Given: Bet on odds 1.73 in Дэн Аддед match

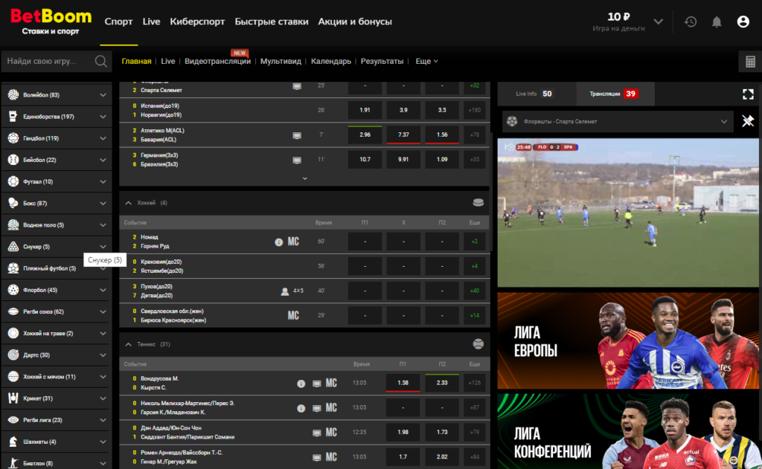Looking at the screenshot, I should (442, 432).
